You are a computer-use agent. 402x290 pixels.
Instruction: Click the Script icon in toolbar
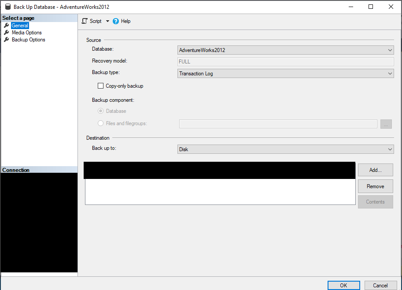click(85, 21)
